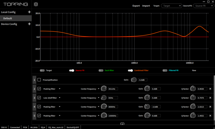
Task: Click the 15000Hz frequency input field
Action: tap(113, 116)
